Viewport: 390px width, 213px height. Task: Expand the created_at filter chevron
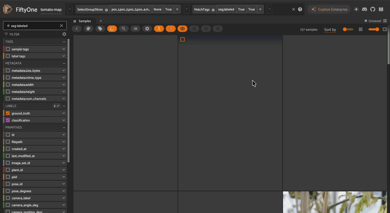(x=64, y=149)
